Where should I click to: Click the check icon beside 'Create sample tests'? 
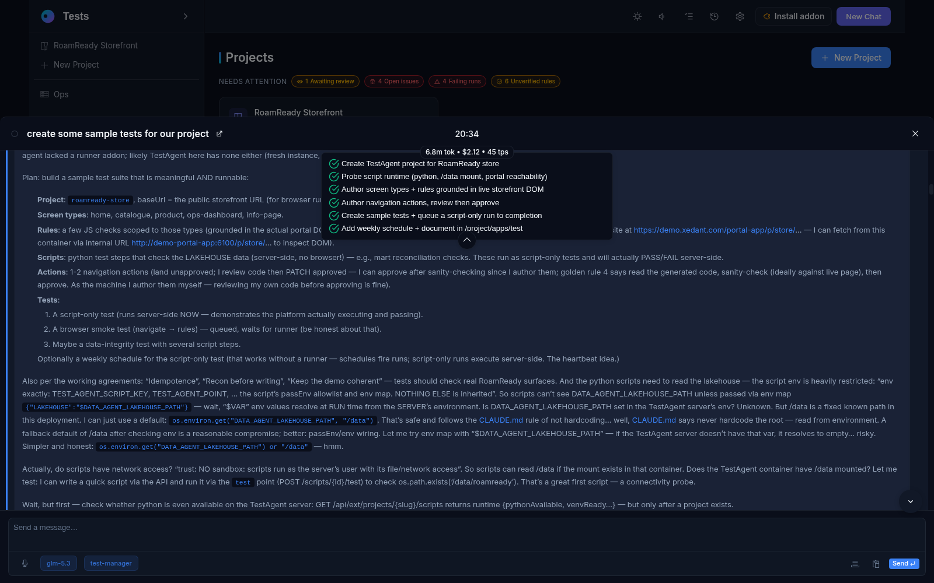click(x=334, y=216)
